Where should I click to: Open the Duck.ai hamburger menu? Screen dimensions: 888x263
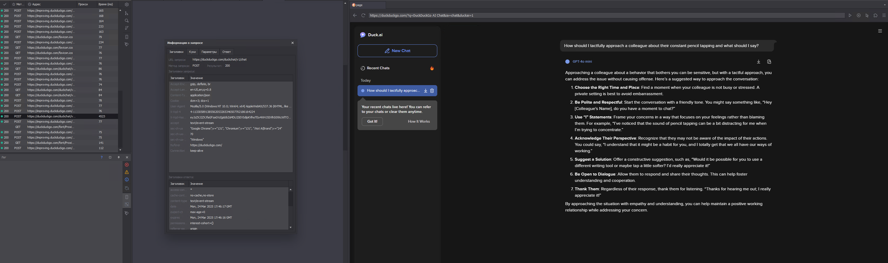(880, 31)
